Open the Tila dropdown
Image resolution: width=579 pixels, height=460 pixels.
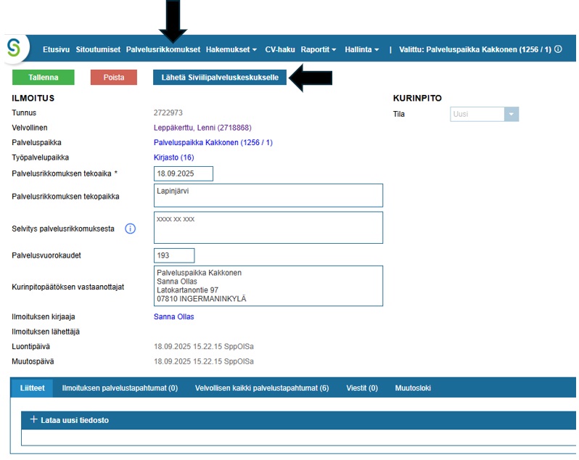[512, 114]
